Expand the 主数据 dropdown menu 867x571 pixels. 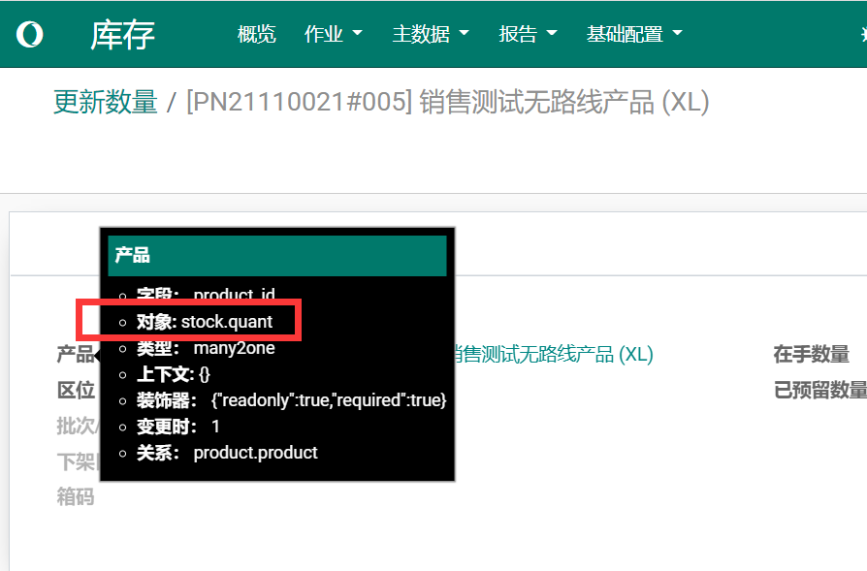coord(431,34)
